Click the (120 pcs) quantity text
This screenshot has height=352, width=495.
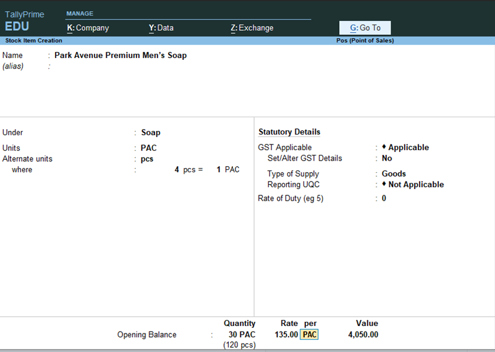[x=239, y=345]
